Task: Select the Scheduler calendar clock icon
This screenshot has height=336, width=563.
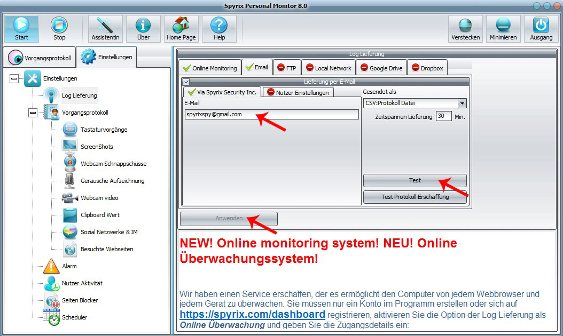Action: (x=51, y=317)
